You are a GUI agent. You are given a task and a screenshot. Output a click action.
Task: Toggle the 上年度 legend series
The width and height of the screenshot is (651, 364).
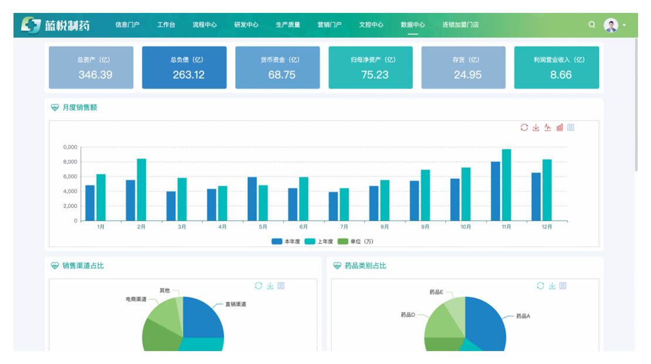(x=319, y=241)
